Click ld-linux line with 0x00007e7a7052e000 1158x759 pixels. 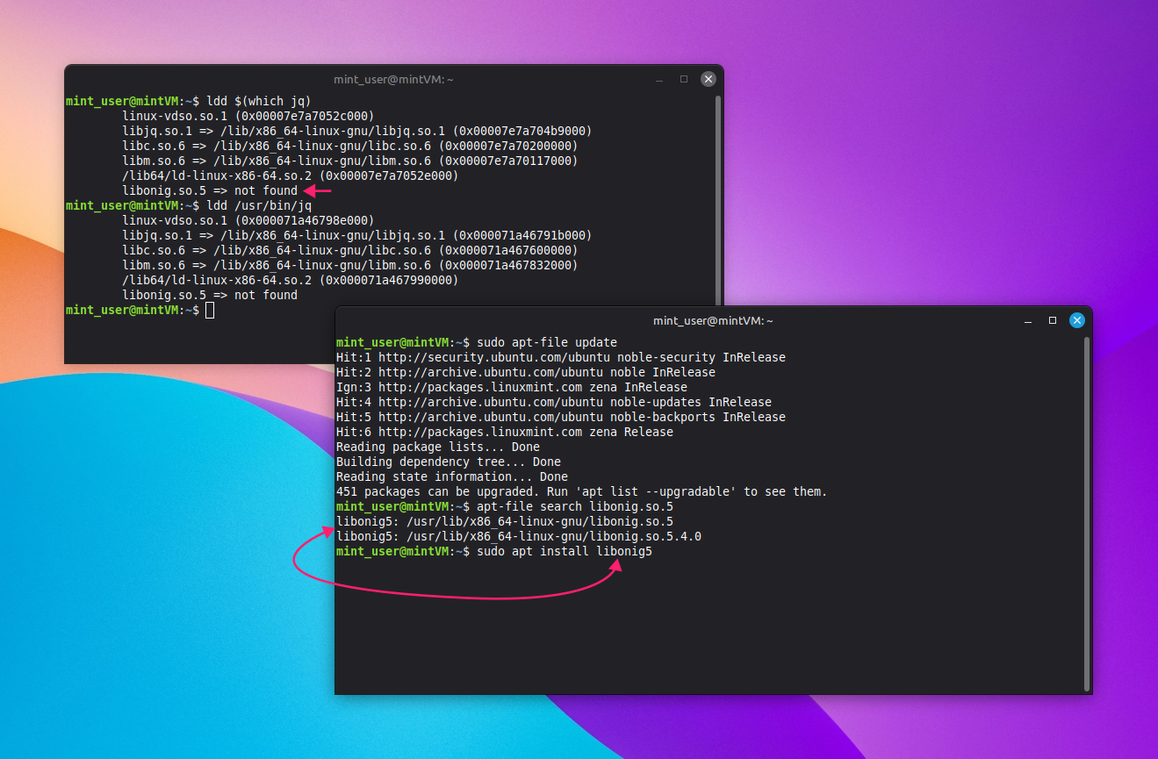(291, 175)
